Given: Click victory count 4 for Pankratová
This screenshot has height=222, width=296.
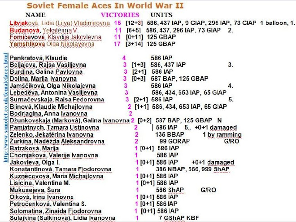Looking at the screenshot, I should coord(124,58).
